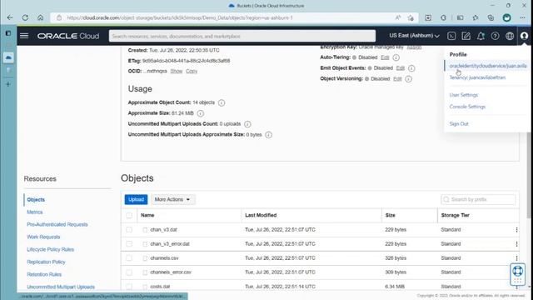
Task: Open the US East (Ashburn) region selector
Action: click(x=414, y=36)
